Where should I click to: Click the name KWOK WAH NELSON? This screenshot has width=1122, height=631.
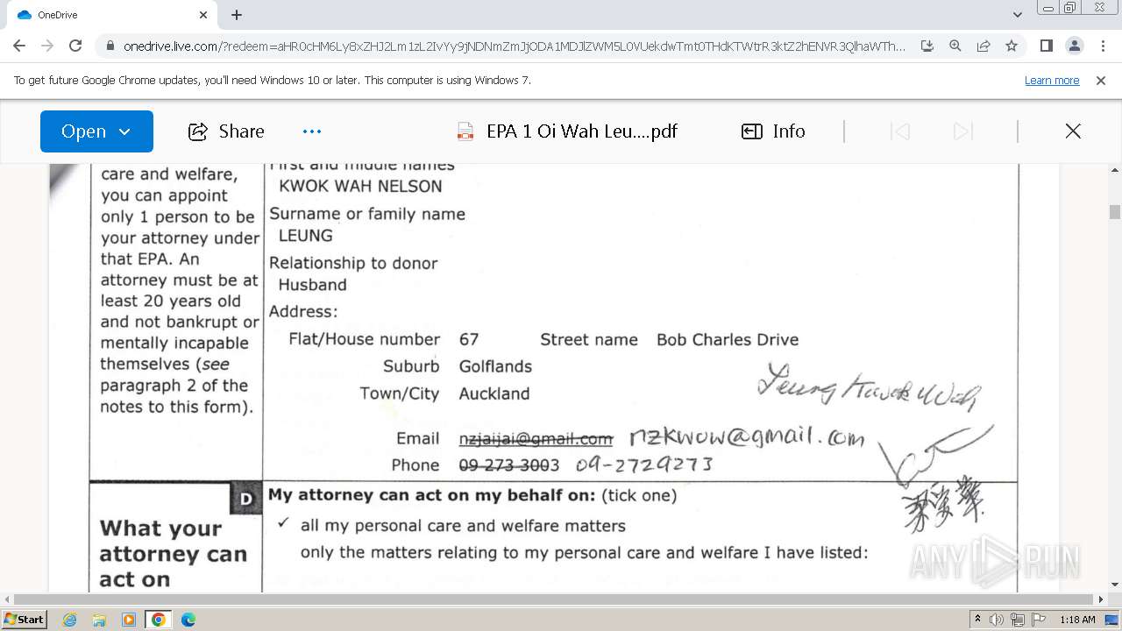[x=360, y=186]
